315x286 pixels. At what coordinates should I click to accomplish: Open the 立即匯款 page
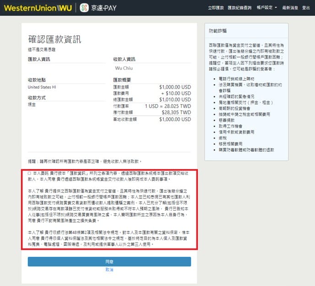[216, 8]
